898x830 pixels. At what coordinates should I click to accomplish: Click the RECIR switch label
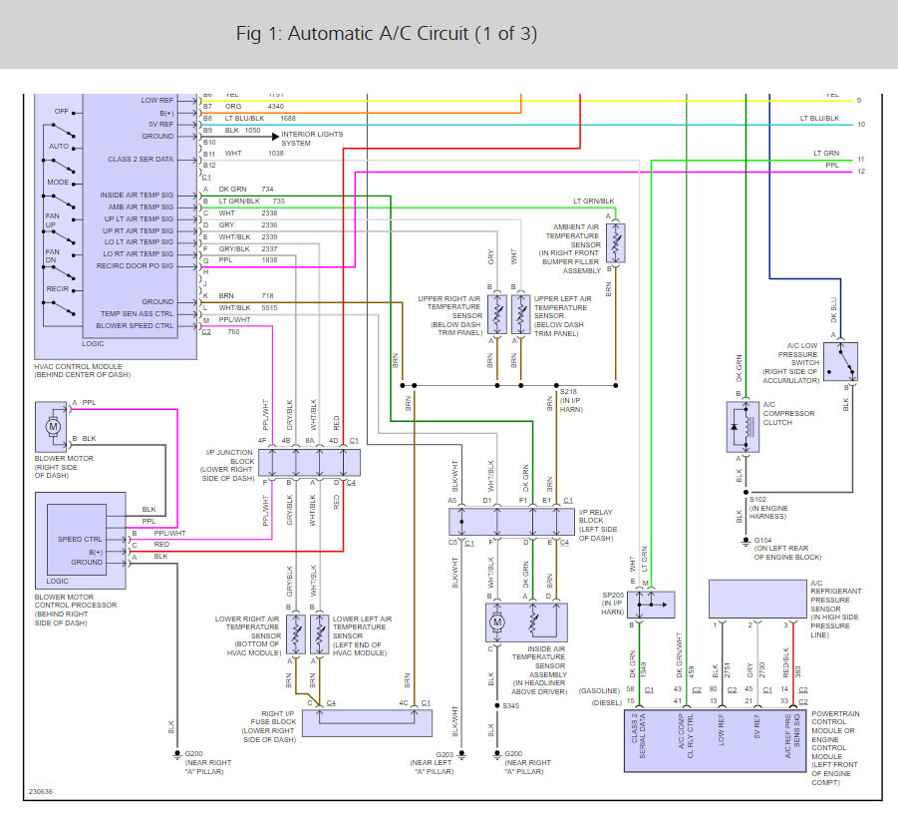tap(57, 289)
